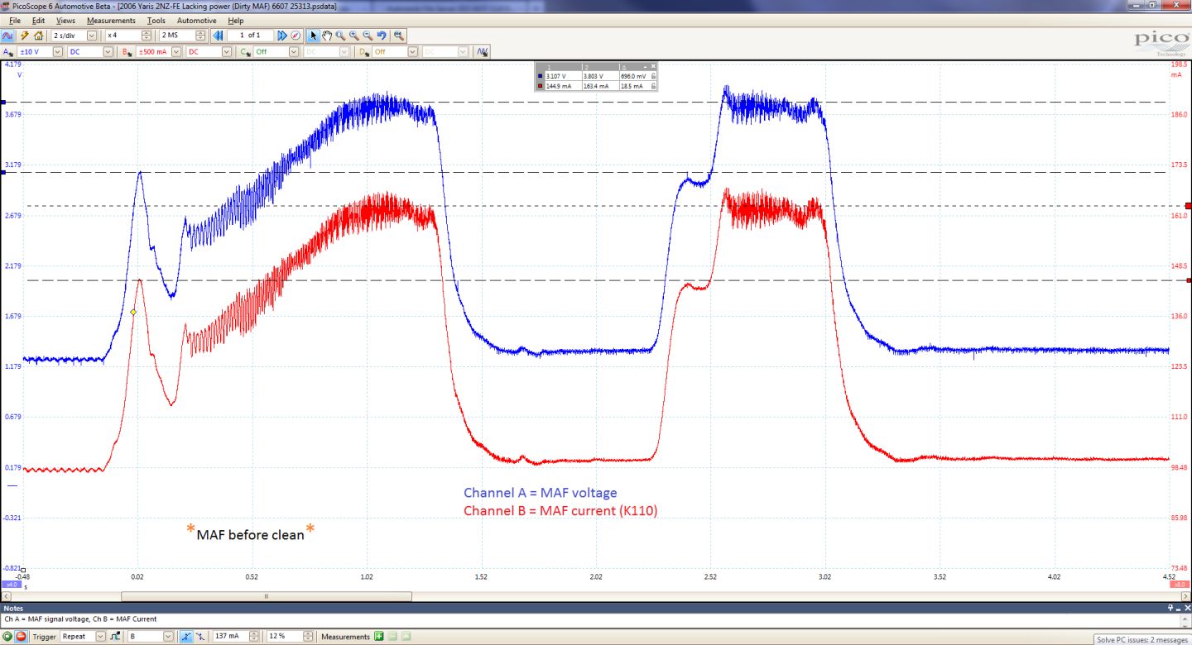Open the Views menu
Screen dimensions: 1192x645
tap(65, 20)
